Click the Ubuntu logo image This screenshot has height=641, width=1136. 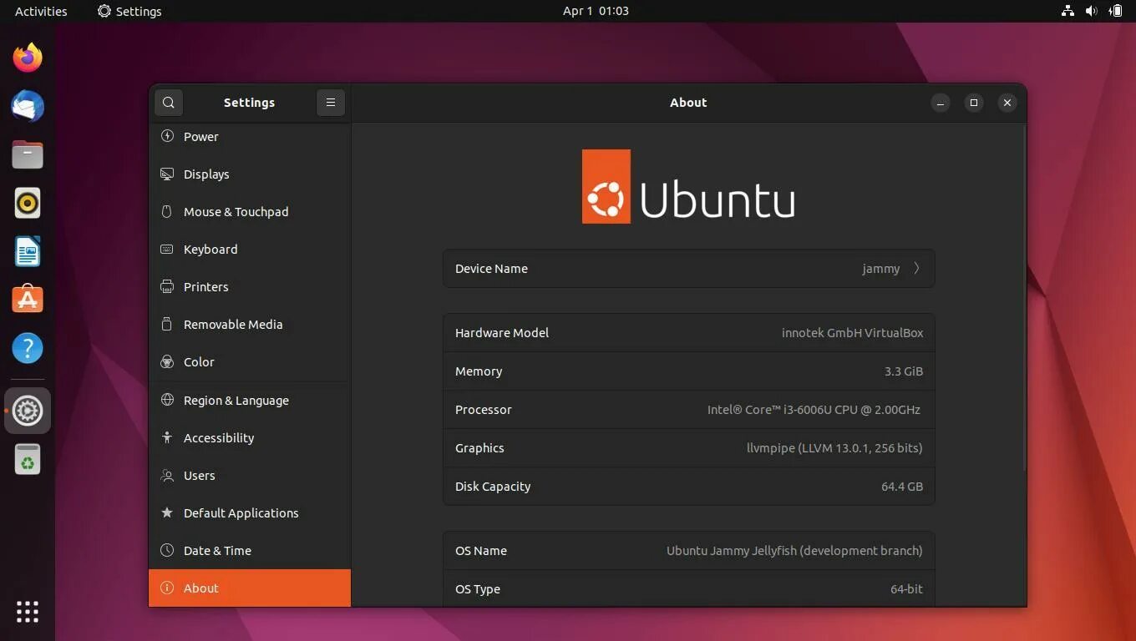pos(688,186)
